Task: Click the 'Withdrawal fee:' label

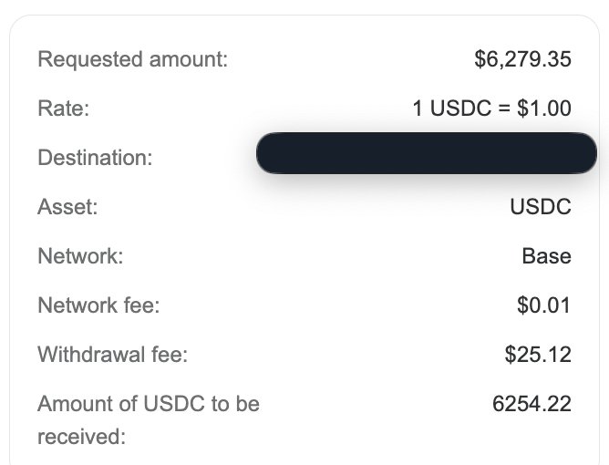Action: (112, 355)
